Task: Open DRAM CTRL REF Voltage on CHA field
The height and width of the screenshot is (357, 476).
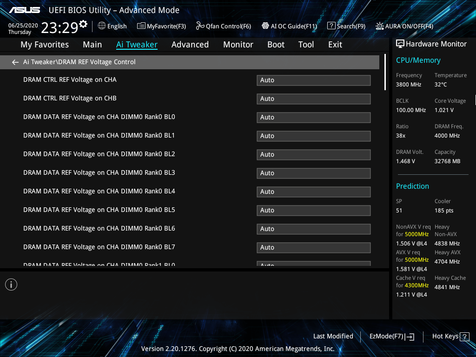Action: [314, 80]
